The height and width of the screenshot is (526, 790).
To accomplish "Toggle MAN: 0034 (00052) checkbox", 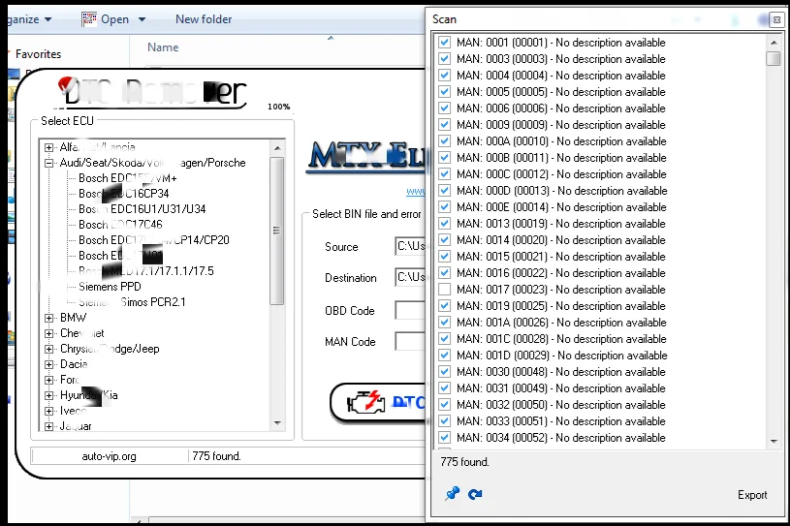I will [444, 438].
